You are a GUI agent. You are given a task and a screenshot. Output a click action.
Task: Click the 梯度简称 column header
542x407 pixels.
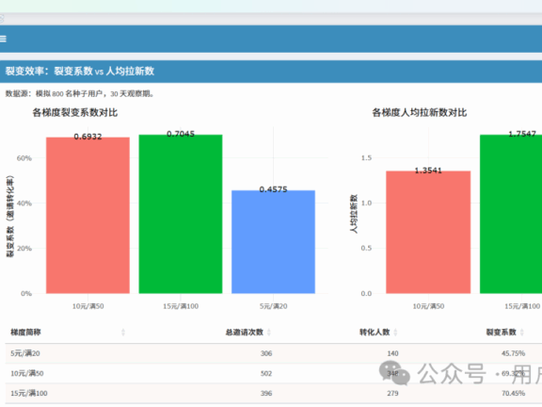[25, 333]
